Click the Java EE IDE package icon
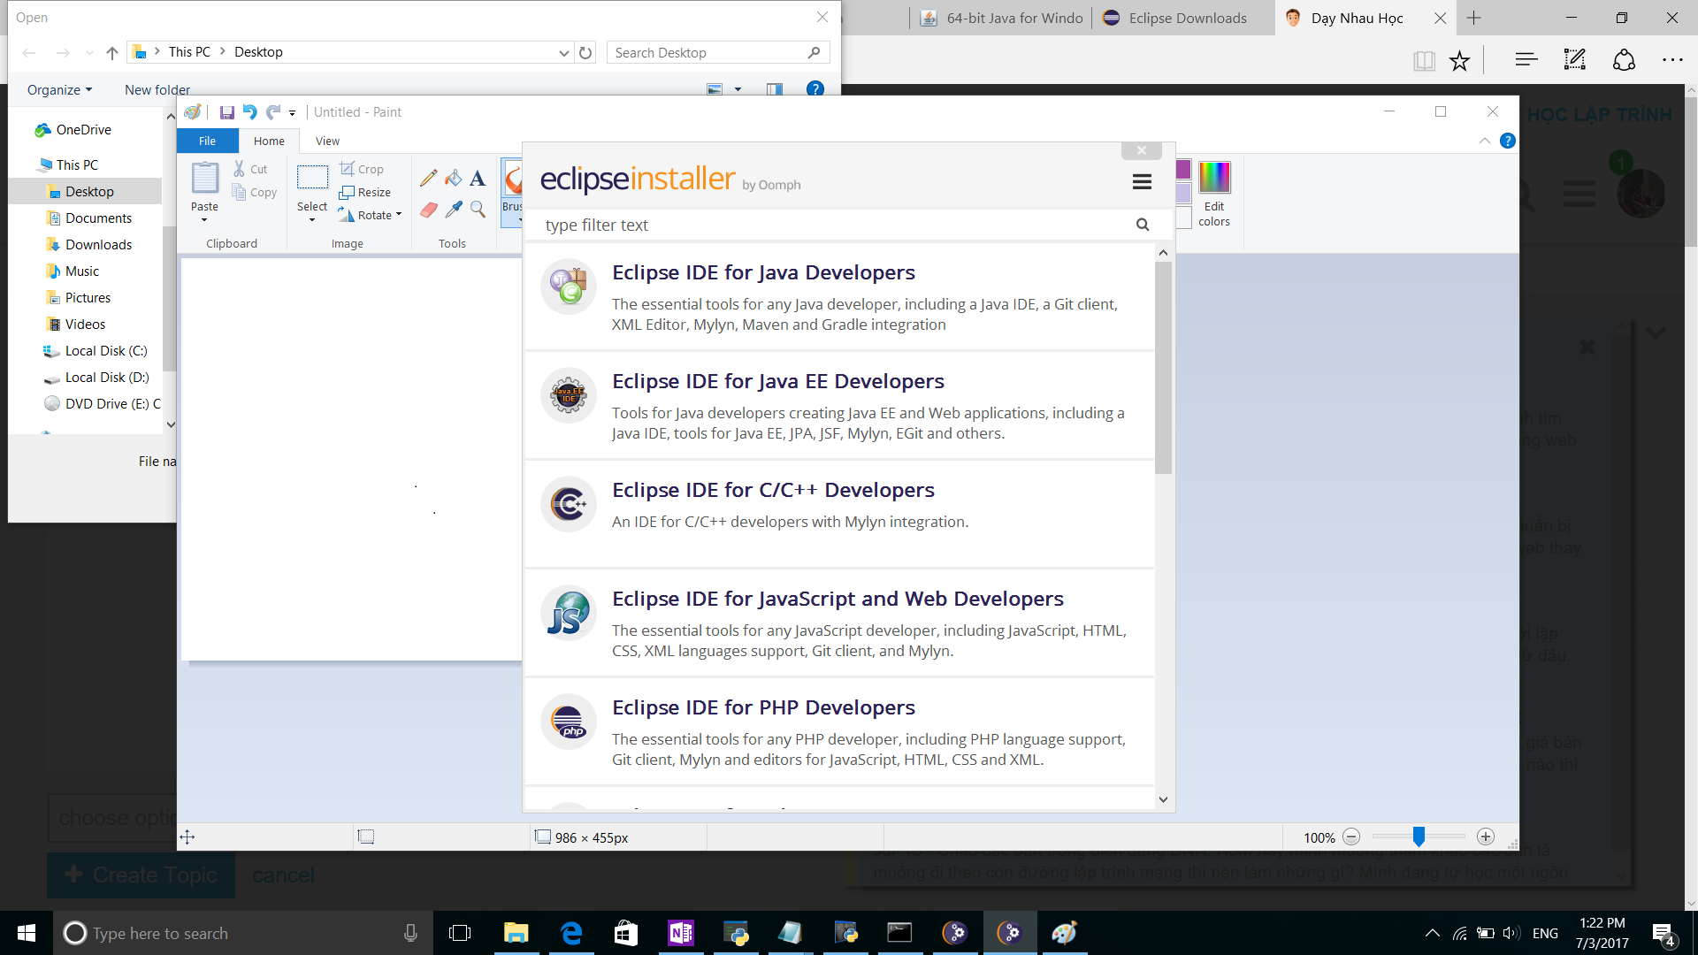 tap(569, 395)
